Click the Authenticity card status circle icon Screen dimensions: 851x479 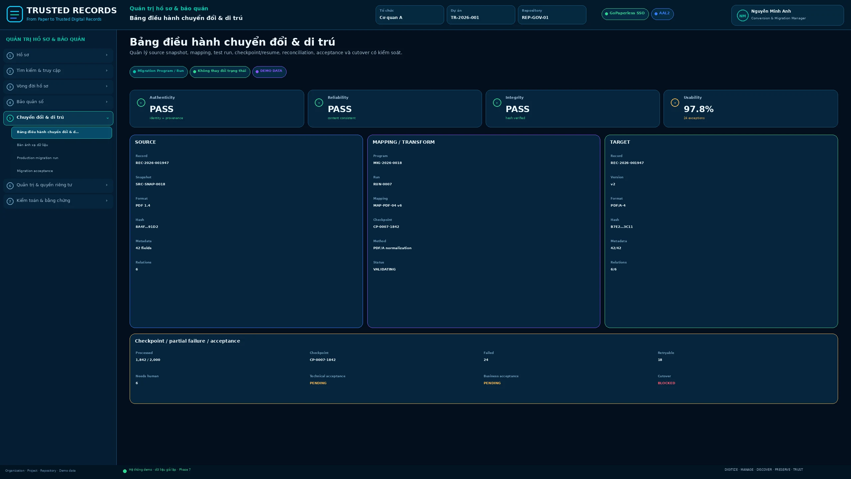click(141, 103)
